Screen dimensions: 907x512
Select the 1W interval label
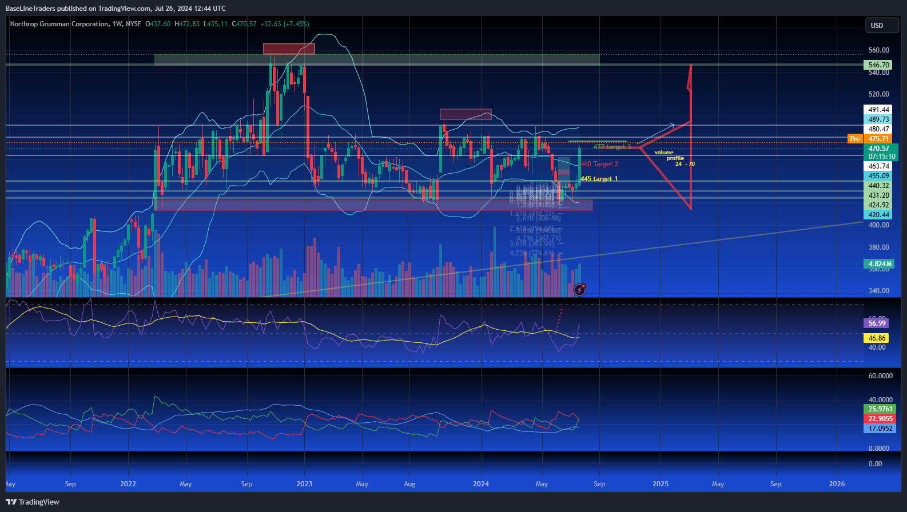pyautogui.click(x=117, y=24)
